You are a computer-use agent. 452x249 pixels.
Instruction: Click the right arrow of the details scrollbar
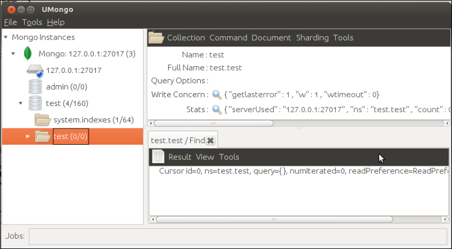click(447, 123)
